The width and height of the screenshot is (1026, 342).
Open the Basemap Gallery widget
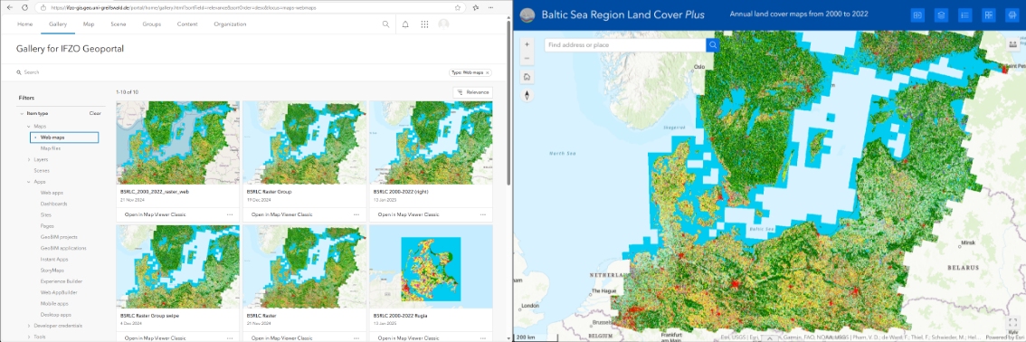point(988,15)
